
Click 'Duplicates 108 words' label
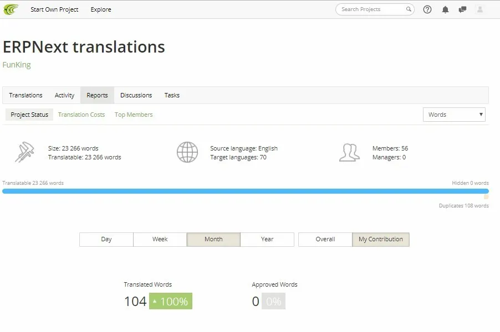463,206
